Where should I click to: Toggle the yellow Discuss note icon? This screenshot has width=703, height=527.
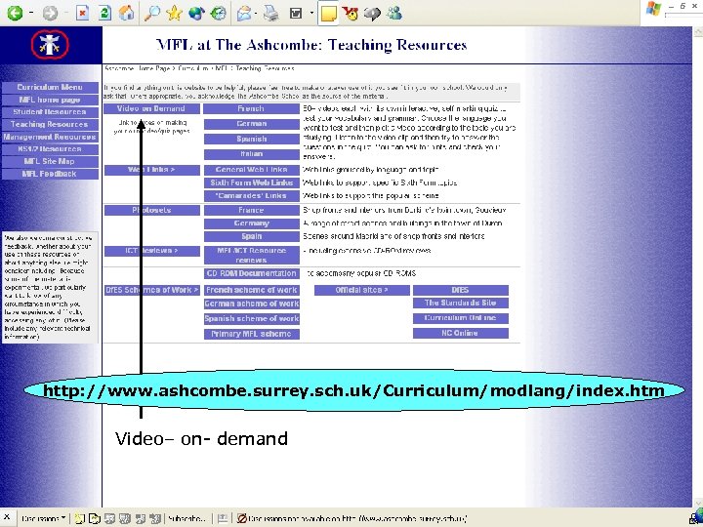(328, 13)
